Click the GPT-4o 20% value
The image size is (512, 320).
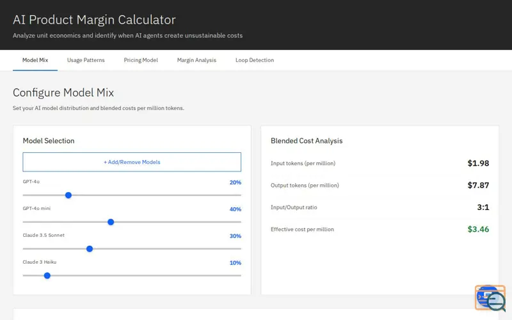[235, 182]
